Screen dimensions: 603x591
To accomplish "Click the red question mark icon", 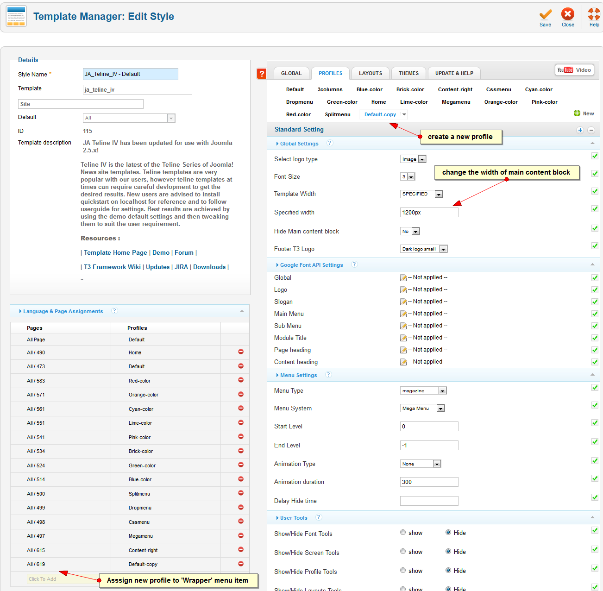I will click(262, 74).
